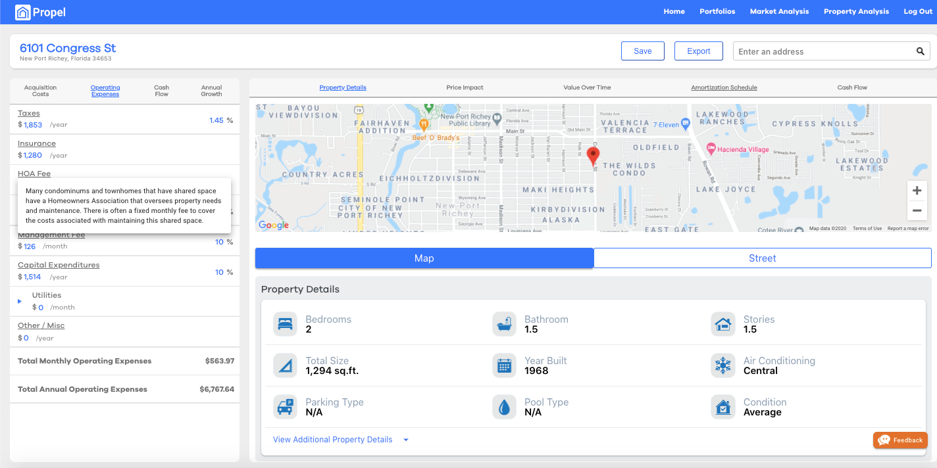
Task: Click the Stories house icon
Action: [x=723, y=324]
